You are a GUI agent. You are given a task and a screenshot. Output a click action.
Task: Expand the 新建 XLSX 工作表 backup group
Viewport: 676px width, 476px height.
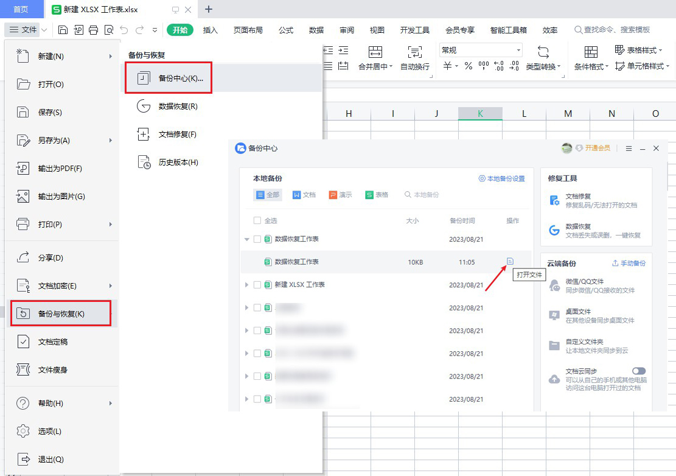[246, 285]
